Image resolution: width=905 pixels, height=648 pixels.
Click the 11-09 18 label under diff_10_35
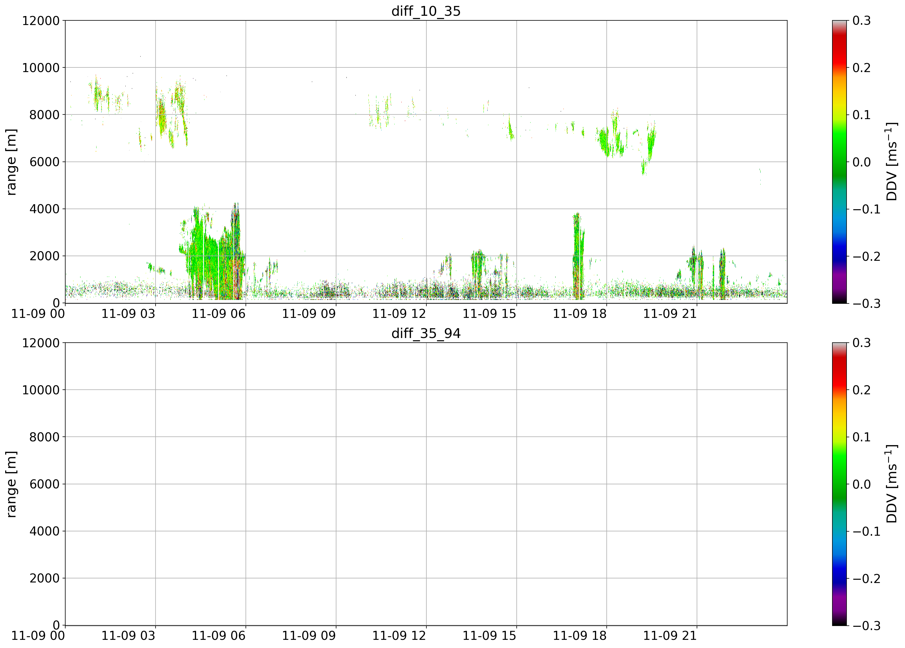click(x=579, y=314)
